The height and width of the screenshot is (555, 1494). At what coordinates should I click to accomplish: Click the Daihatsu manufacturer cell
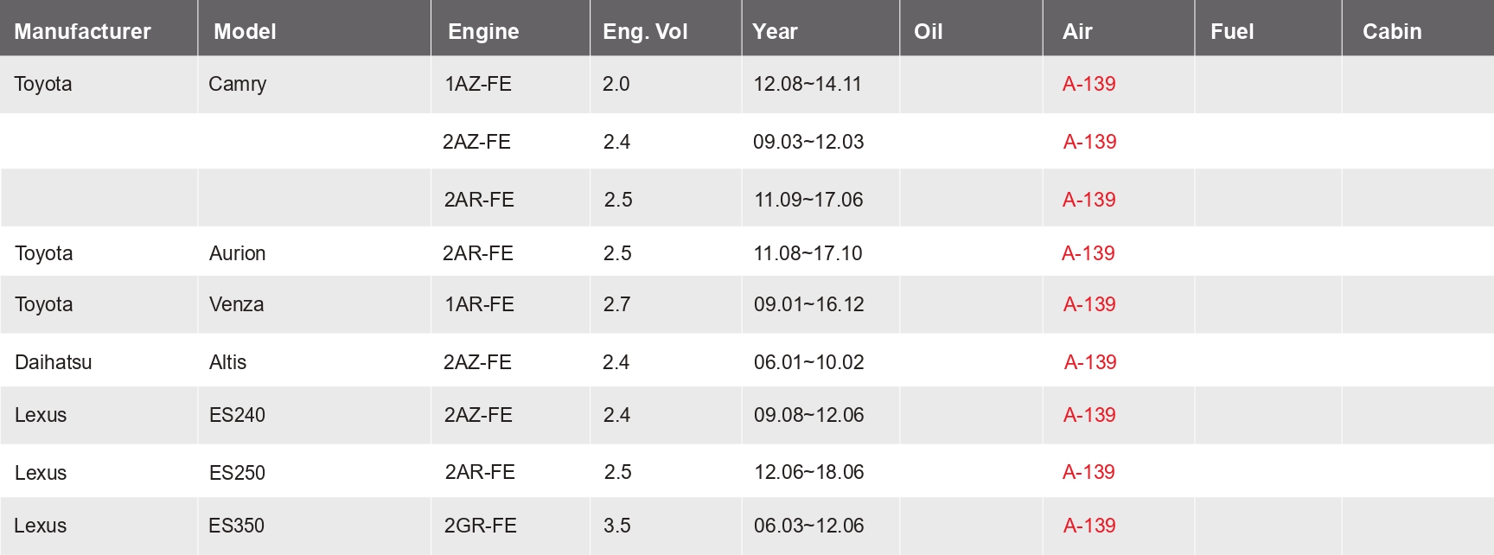click(x=53, y=362)
